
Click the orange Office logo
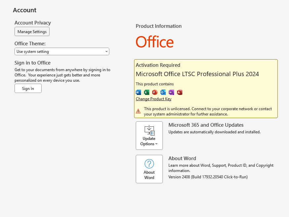155,42
